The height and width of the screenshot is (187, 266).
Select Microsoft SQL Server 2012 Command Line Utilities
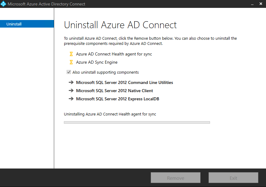(x=124, y=82)
